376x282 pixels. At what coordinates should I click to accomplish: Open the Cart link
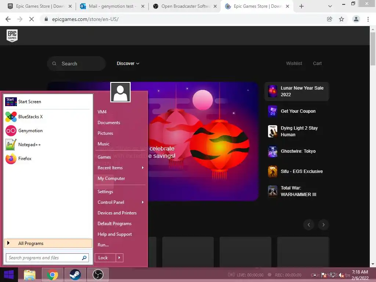[317, 64]
